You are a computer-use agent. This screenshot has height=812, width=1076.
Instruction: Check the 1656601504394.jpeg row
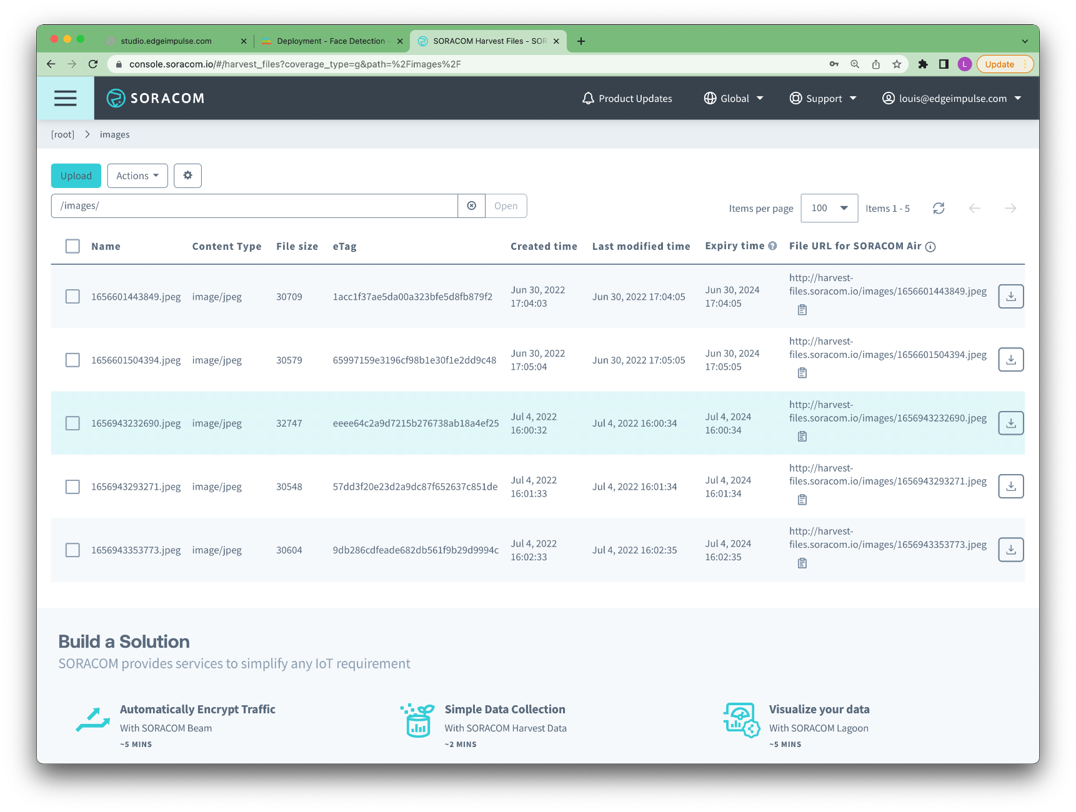72,360
